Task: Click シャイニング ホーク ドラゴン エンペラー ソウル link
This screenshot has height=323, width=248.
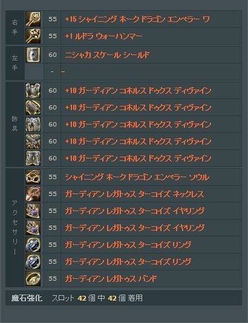Action: [x=137, y=177]
